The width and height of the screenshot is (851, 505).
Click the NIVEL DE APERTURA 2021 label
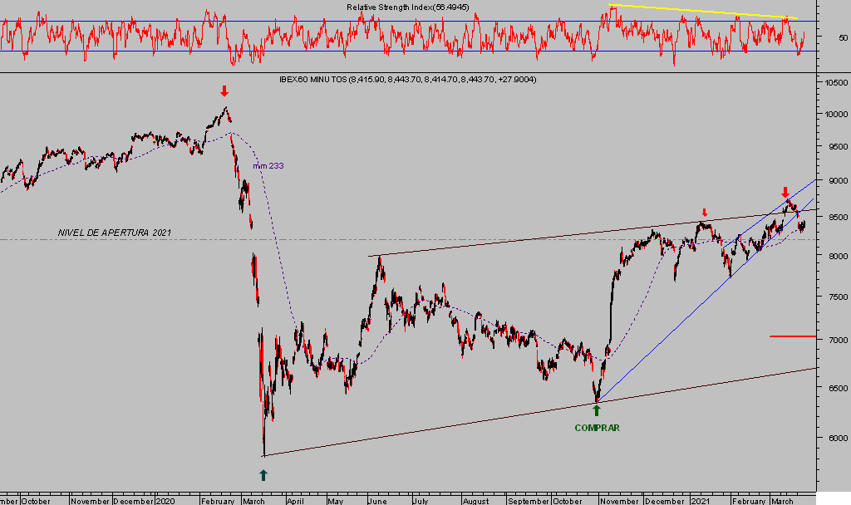pos(115,233)
